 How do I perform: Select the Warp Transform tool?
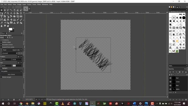click(5, 20)
